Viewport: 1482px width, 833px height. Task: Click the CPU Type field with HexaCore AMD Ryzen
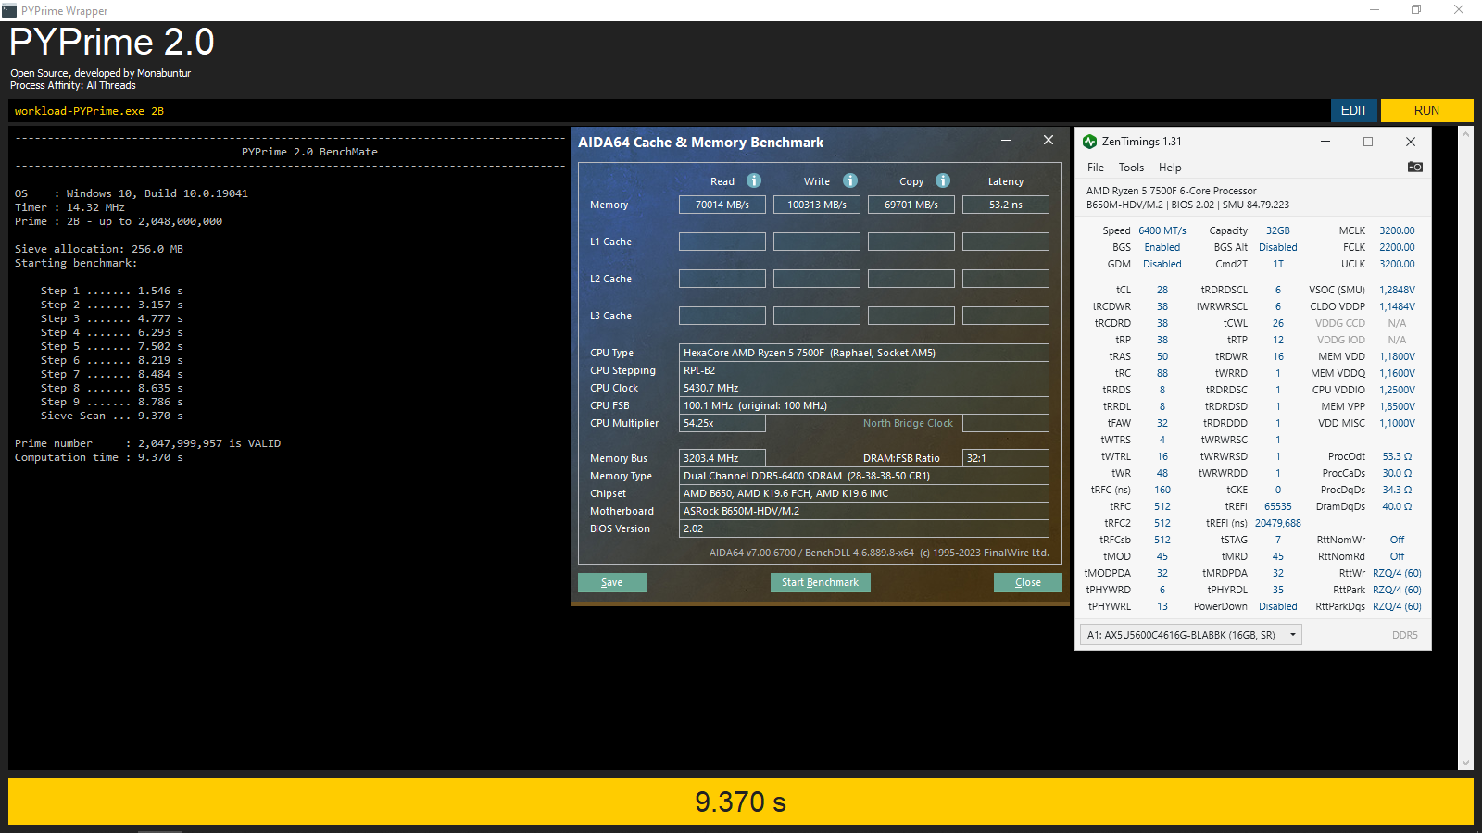coord(864,353)
